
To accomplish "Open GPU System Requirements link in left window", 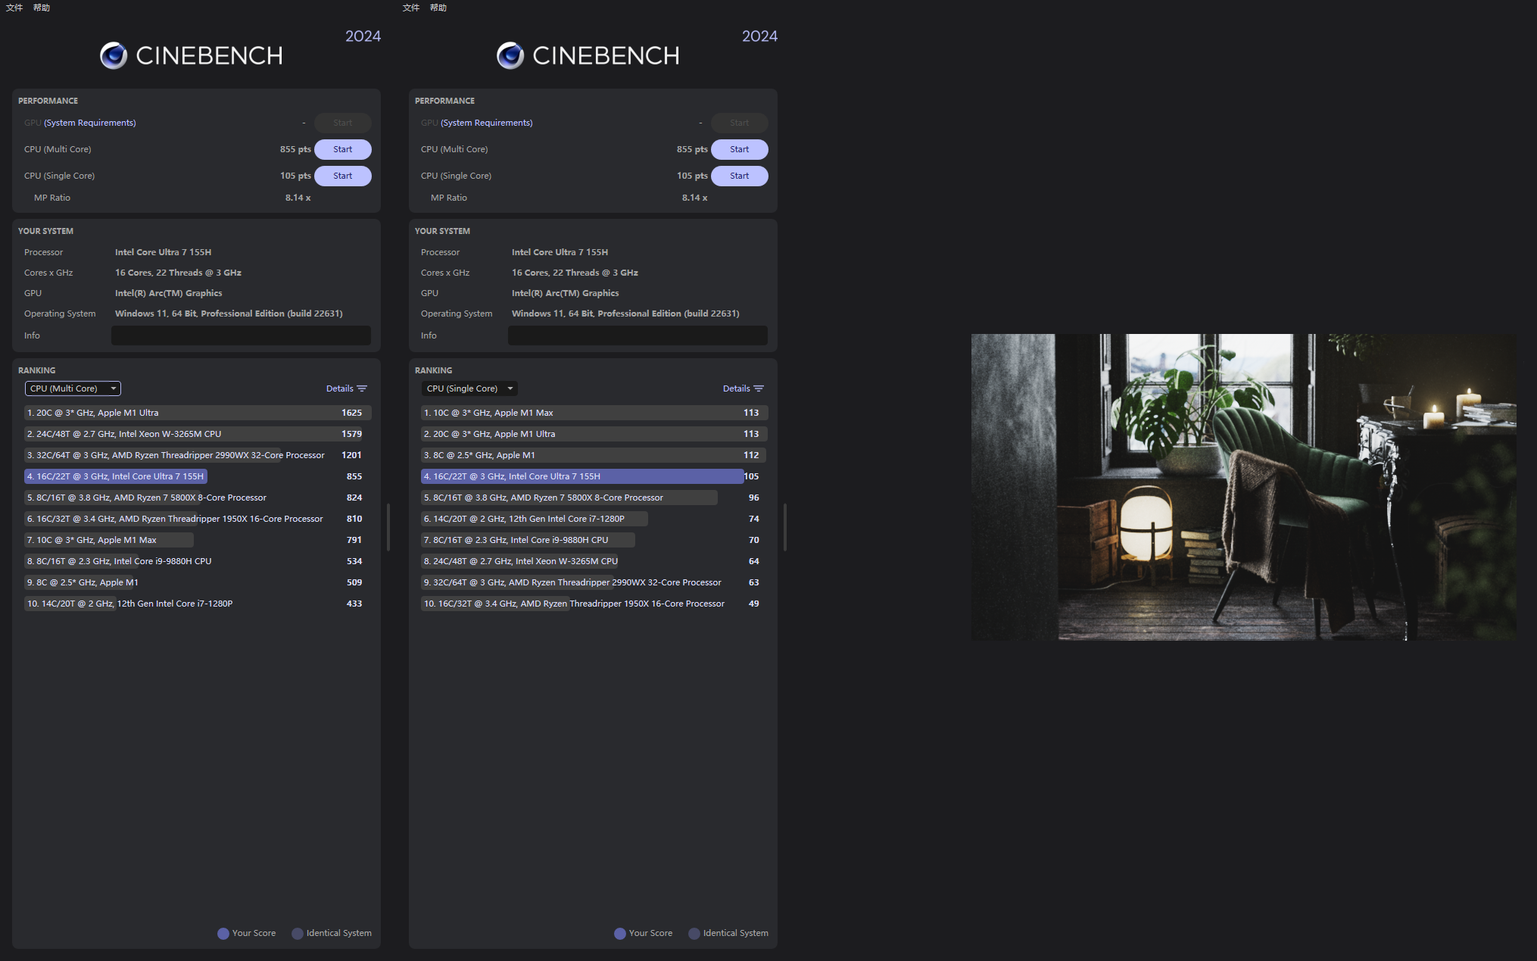I will point(89,123).
